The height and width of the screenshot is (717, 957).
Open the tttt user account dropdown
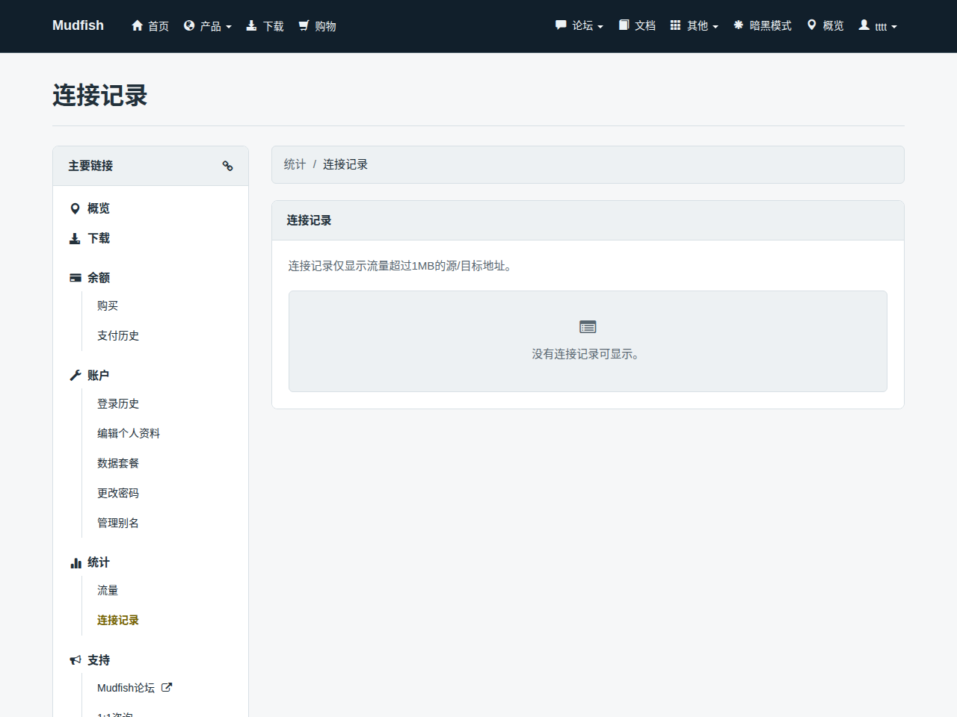[878, 26]
